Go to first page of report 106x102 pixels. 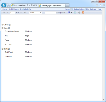coord(4,13)
